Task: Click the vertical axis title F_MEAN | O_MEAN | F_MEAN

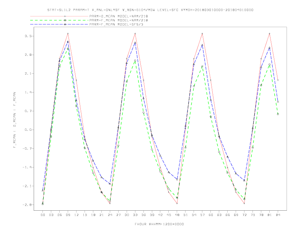Action: [x=15, y=120]
